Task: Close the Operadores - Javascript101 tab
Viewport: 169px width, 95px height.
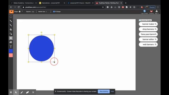Action: [64, 3]
